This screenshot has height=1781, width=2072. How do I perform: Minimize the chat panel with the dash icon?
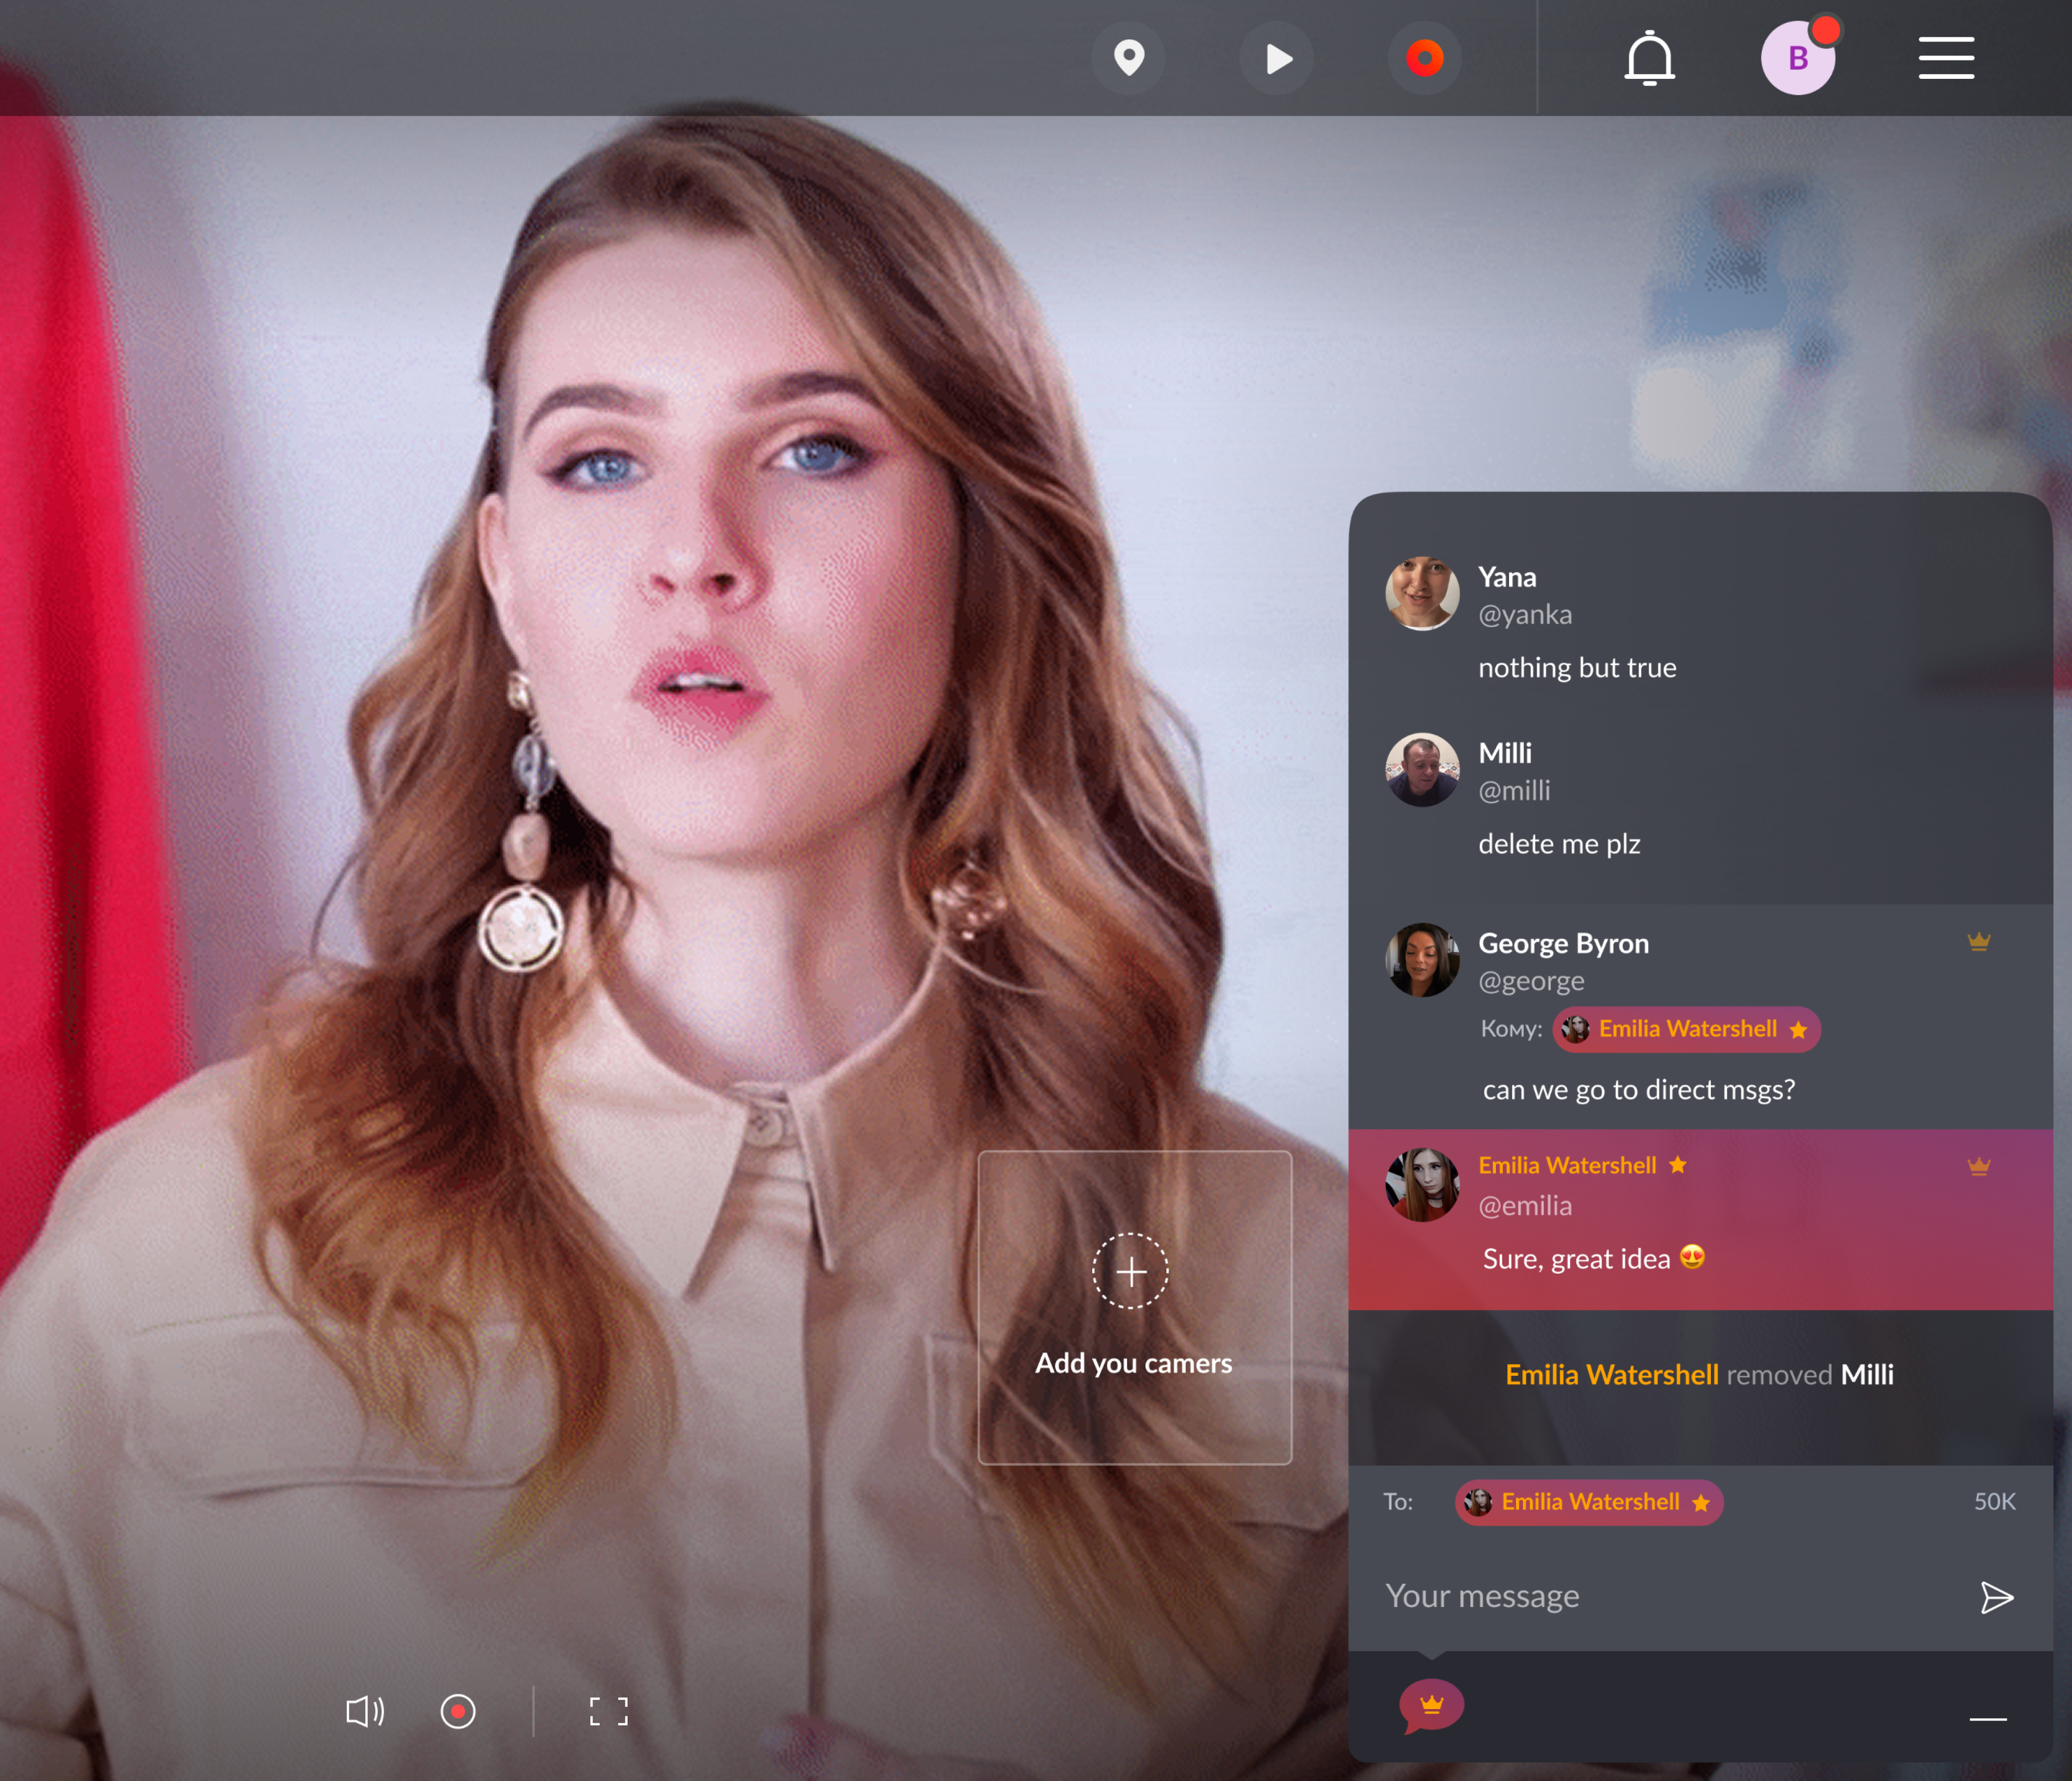point(1988,1719)
